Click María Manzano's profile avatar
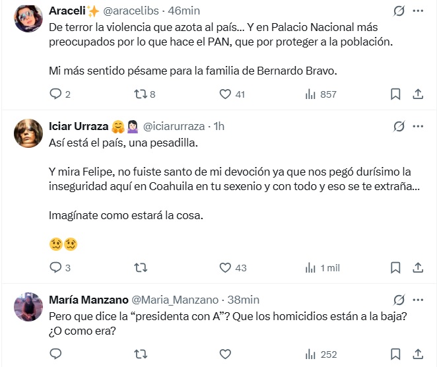This screenshot has height=367, width=437. point(28,306)
